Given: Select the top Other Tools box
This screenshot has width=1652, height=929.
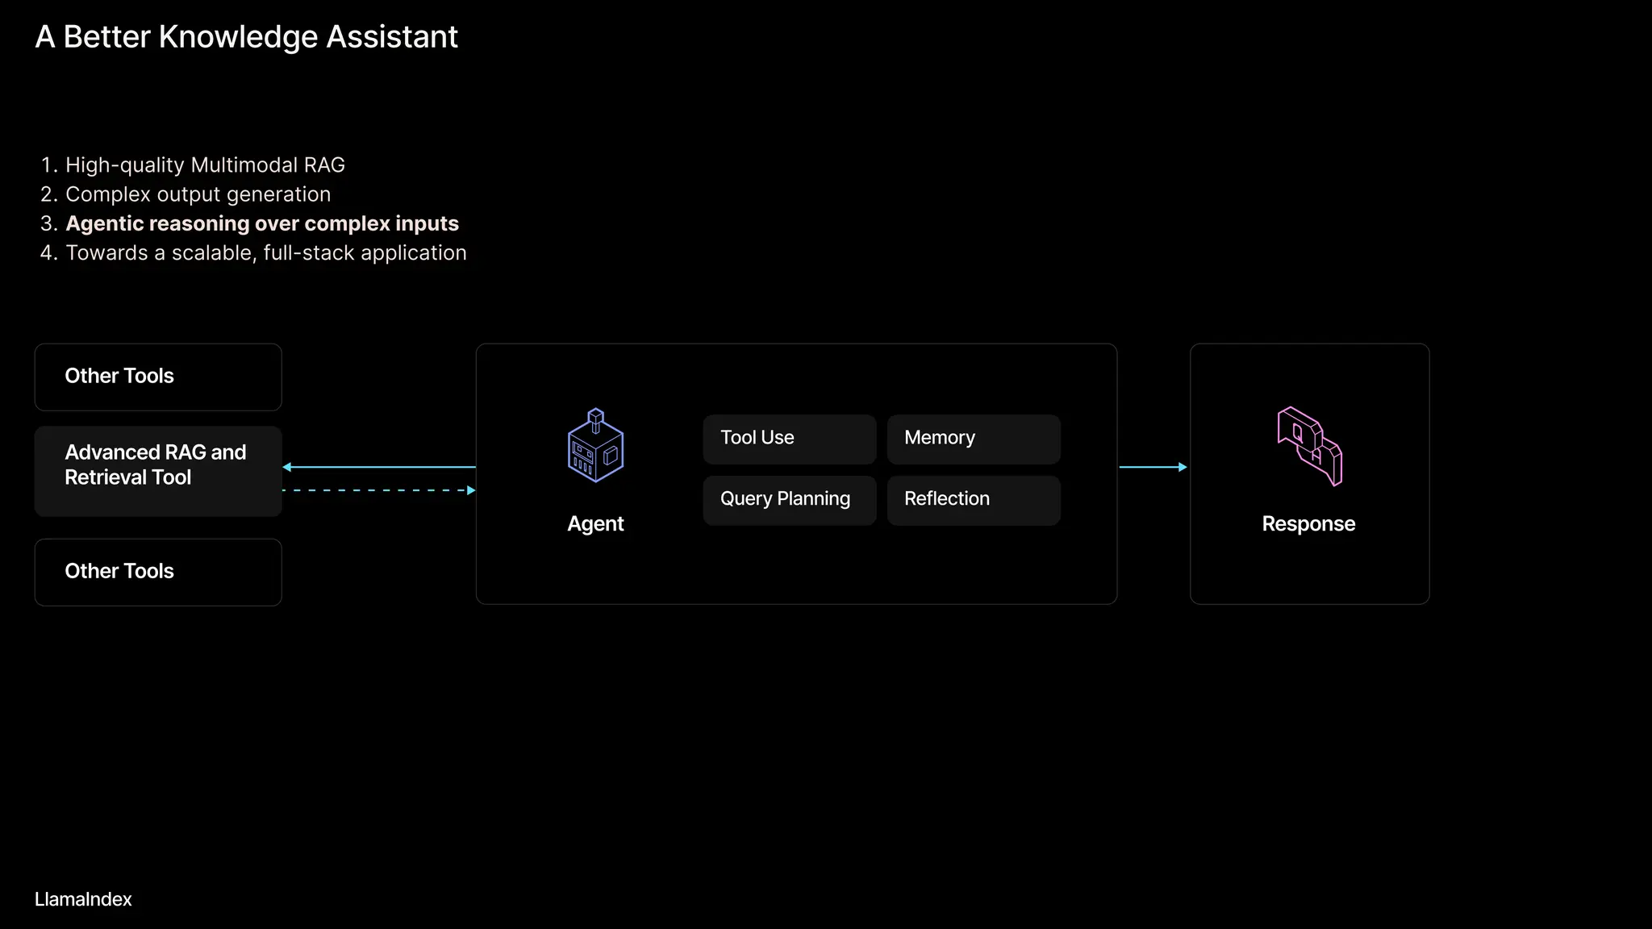Looking at the screenshot, I should click(x=158, y=377).
